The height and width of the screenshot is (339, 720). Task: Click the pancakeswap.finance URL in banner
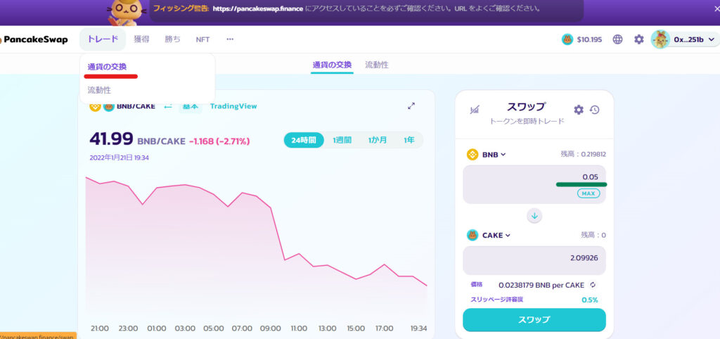tap(257, 8)
